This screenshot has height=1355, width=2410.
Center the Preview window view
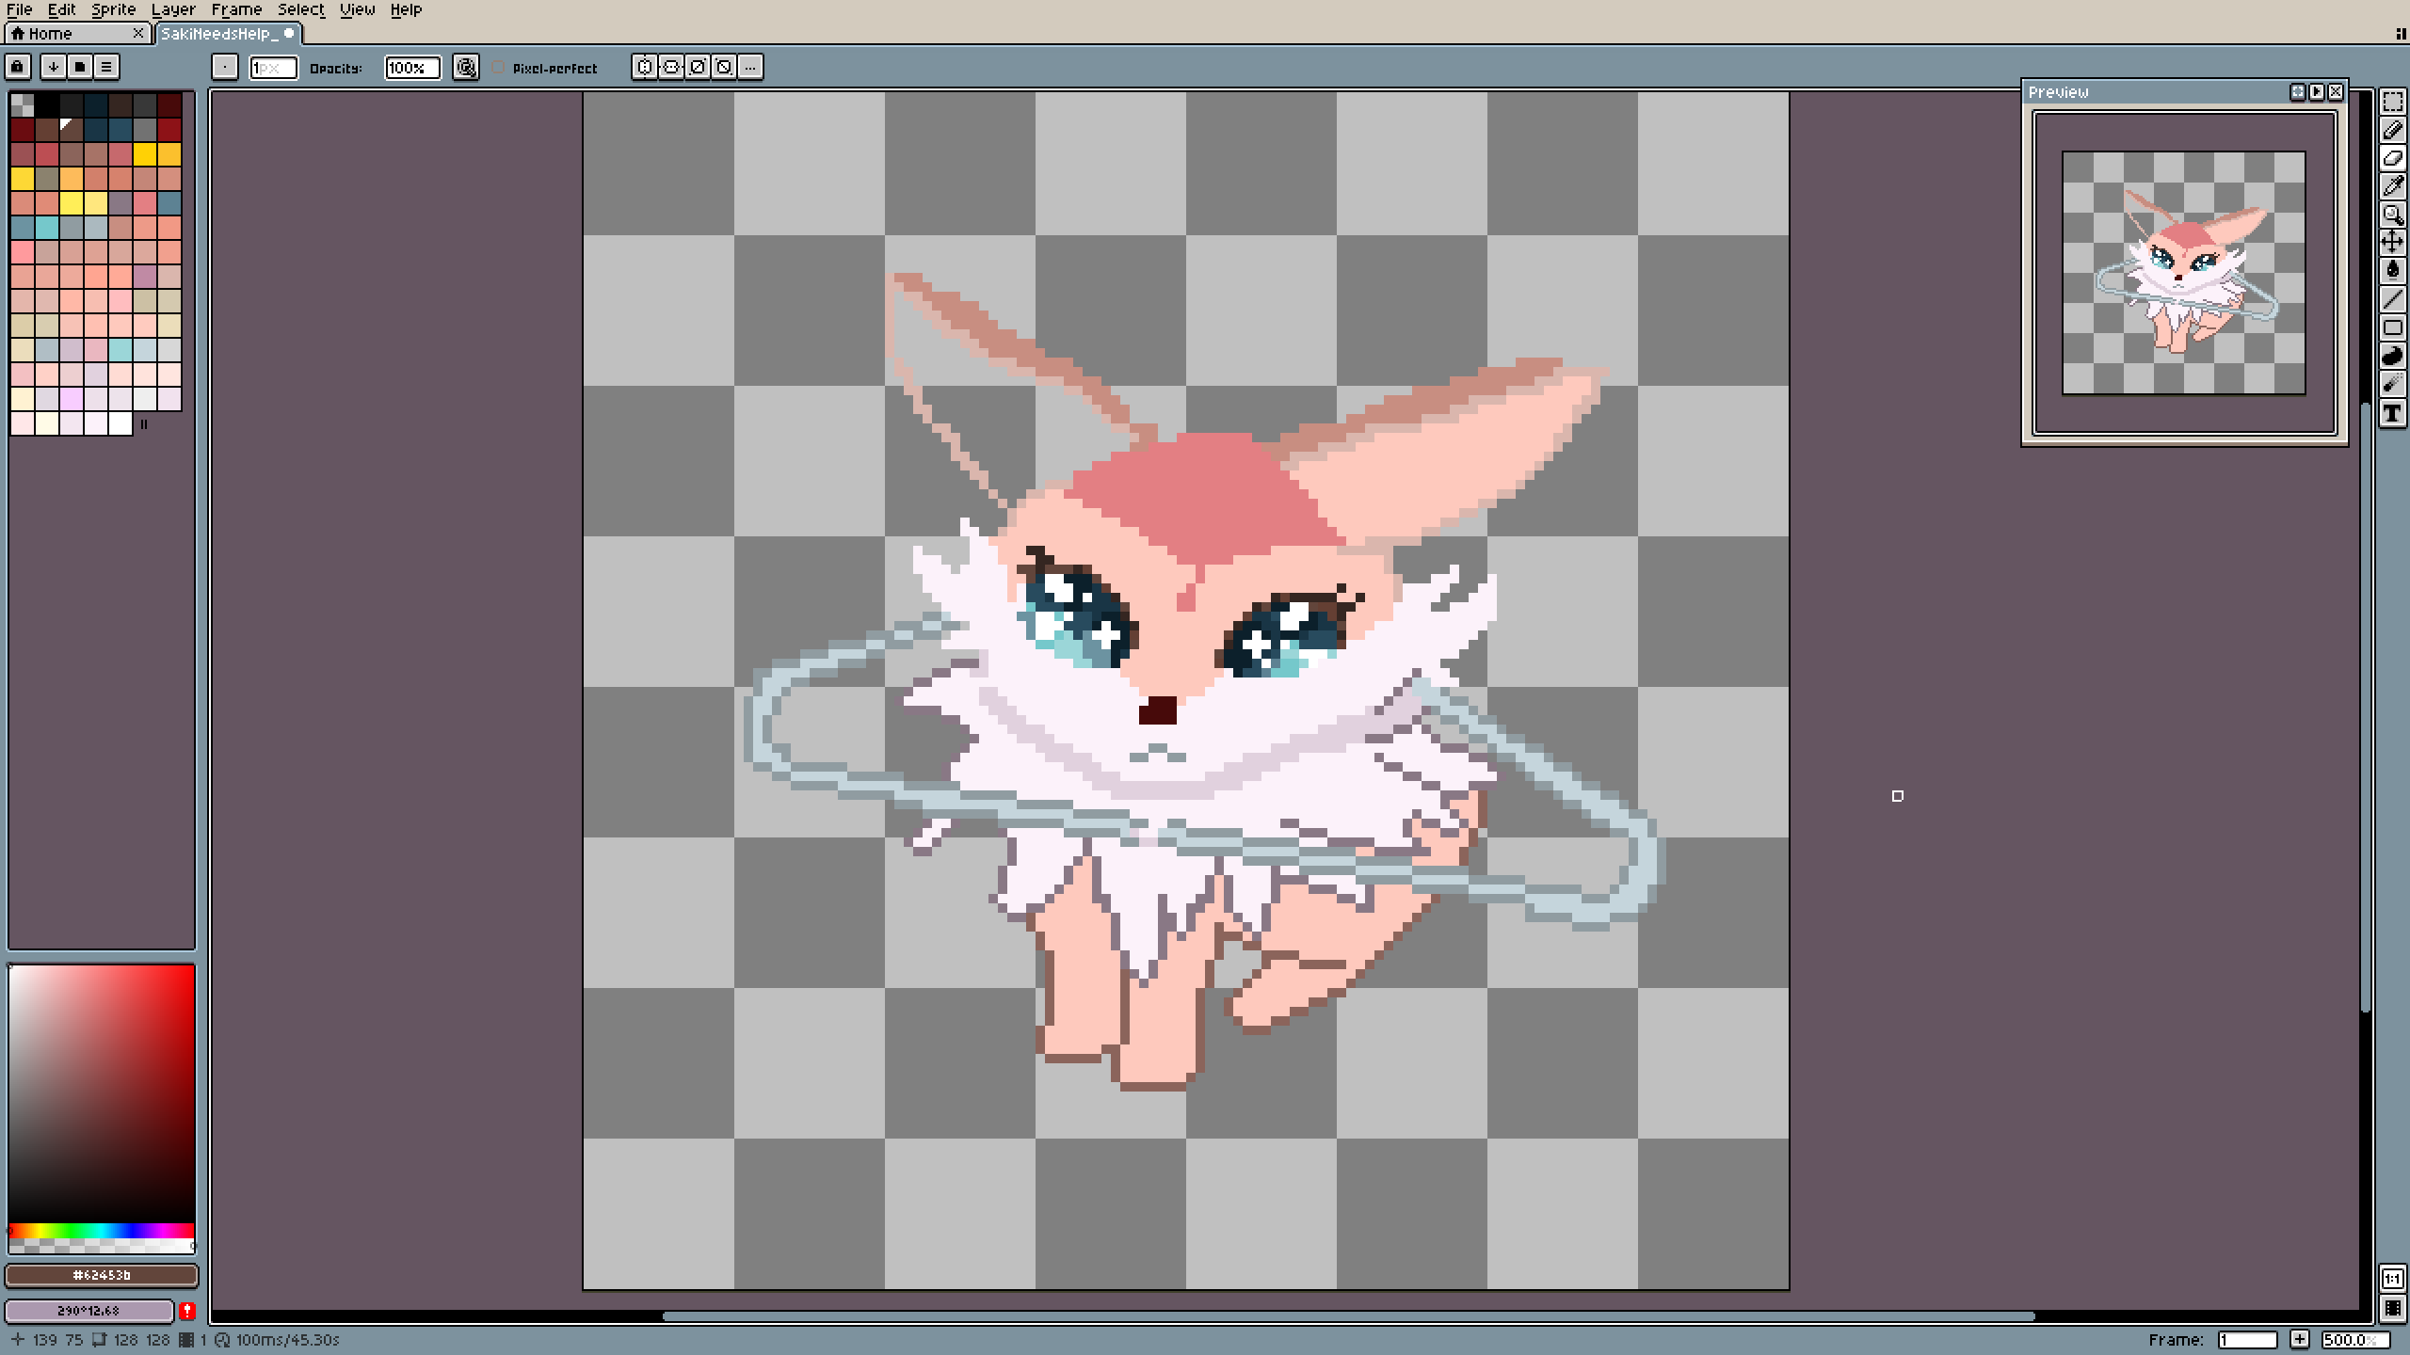click(2298, 91)
